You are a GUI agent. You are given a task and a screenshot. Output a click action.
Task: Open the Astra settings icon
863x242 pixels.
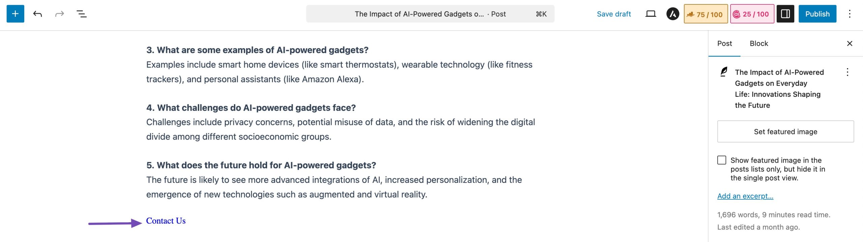pyautogui.click(x=673, y=14)
